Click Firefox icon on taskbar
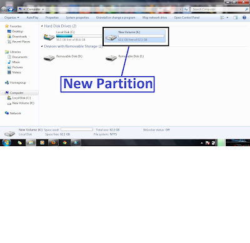 pyautogui.click(x=54, y=142)
